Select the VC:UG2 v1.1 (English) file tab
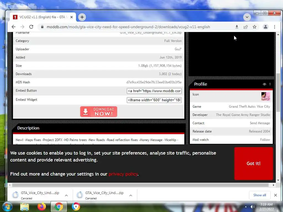Image resolution: width=283 pixels, height=212 pixels. 43,17
